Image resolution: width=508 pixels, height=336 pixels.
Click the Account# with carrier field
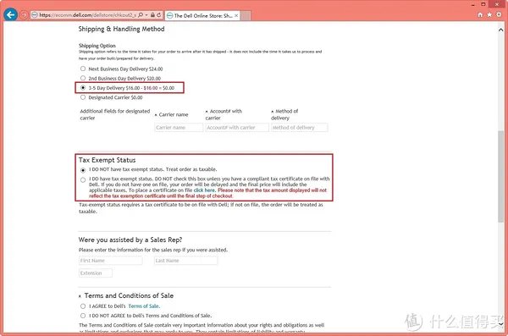pyautogui.click(x=237, y=128)
